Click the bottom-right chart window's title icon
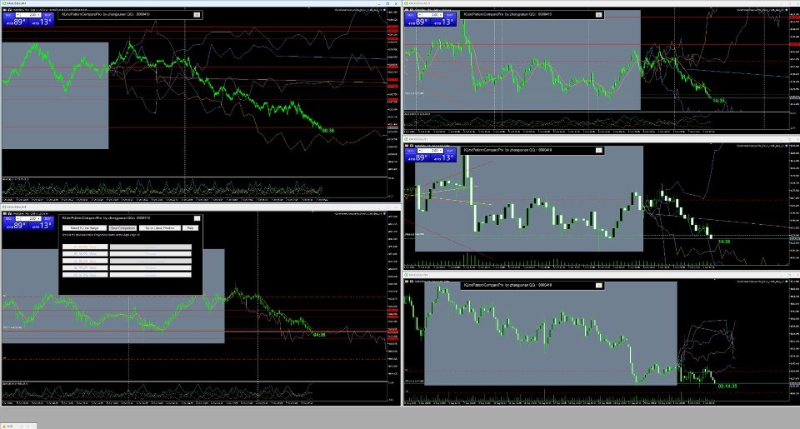 [x=406, y=274]
